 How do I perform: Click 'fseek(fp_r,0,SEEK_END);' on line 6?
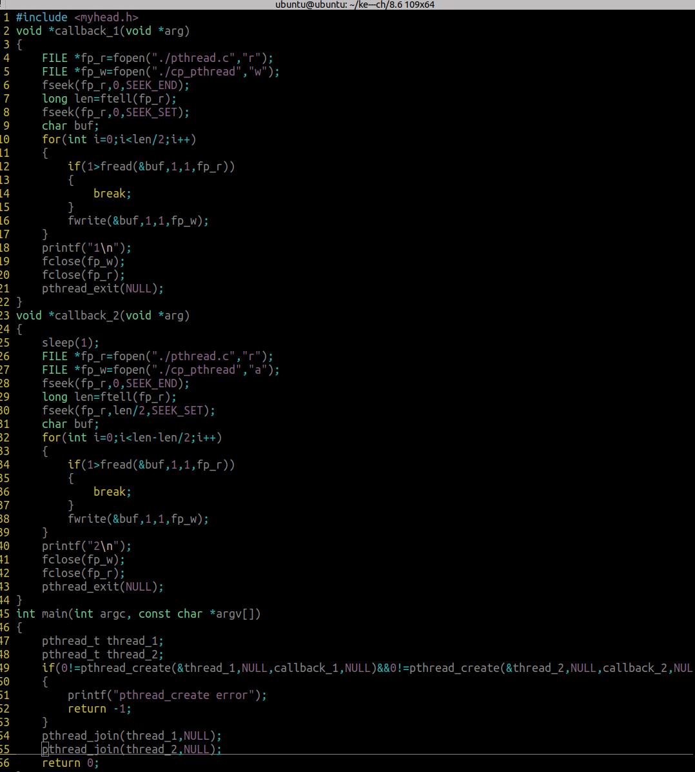(115, 85)
